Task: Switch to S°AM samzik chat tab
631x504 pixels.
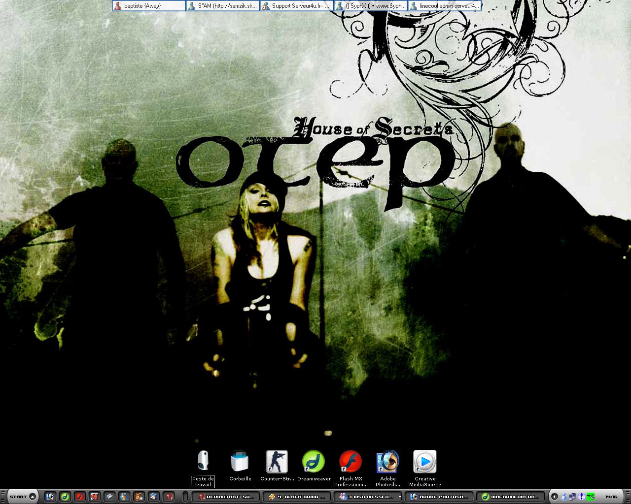Action: pos(223,6)
